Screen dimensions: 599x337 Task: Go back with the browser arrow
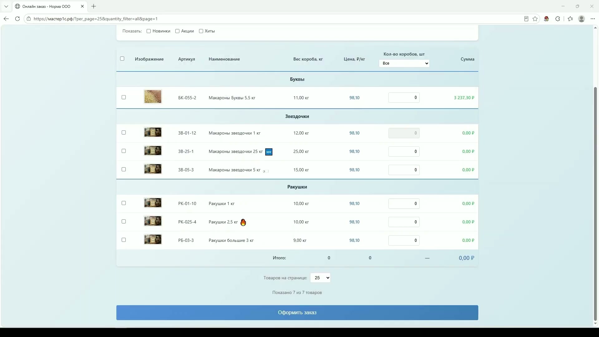pyautogui.click(x=6, y=19)
